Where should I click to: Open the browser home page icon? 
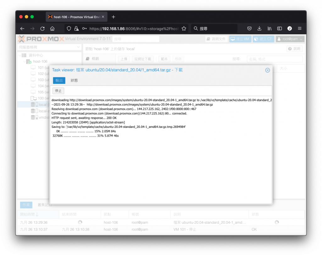[x=53, y=29]
